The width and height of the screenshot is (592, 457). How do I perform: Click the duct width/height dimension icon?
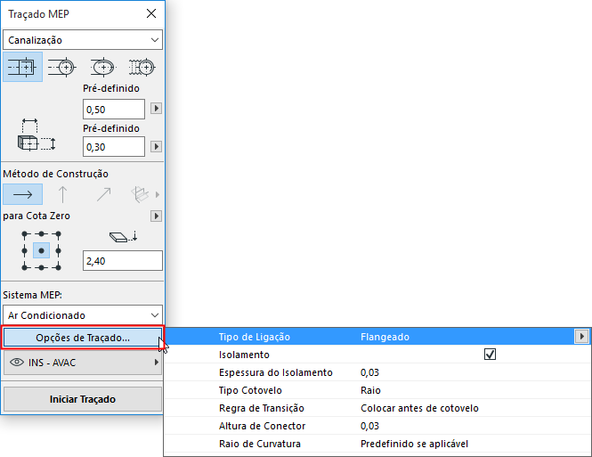(36, 135)
